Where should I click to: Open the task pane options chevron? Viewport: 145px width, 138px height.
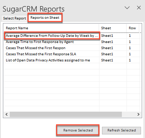(x=127, y=8)
